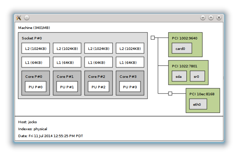238x156 pixels.
Task: Close the lstopo window
Action: pos(219,17)
